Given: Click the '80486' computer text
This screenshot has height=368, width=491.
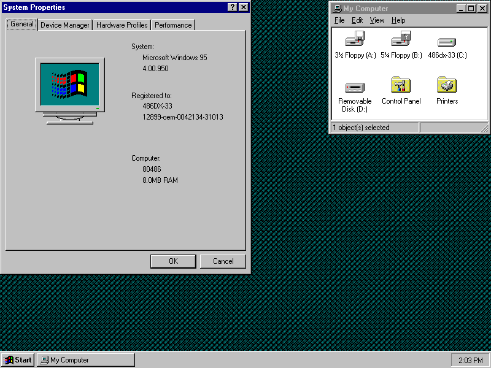Looking at the screenshot, I should 152,169.
